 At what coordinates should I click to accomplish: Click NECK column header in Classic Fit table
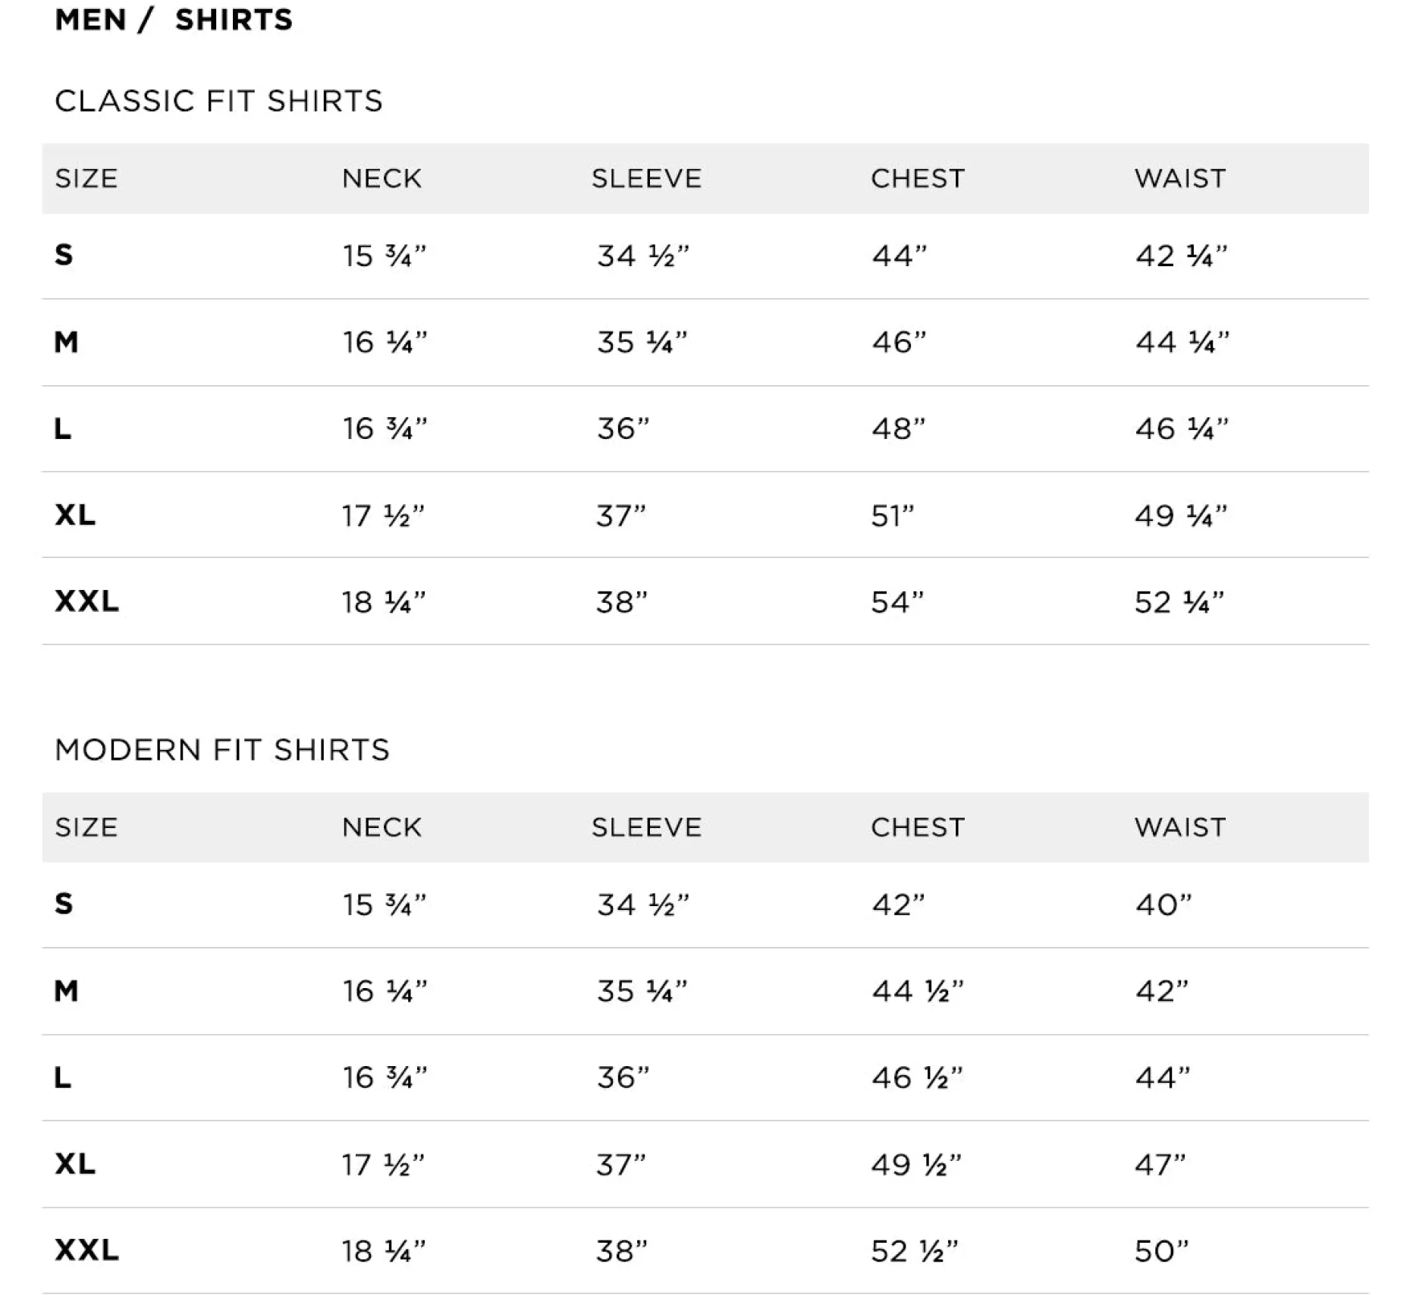pyautogui.click(x=382, y=179)
